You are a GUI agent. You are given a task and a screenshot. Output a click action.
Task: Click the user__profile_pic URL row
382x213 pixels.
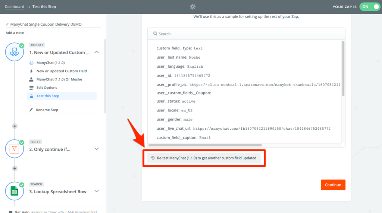tap(249, 84)
